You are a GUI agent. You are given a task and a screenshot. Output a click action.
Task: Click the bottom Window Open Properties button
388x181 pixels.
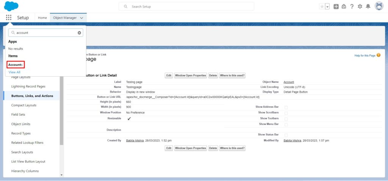coord(191,148)
